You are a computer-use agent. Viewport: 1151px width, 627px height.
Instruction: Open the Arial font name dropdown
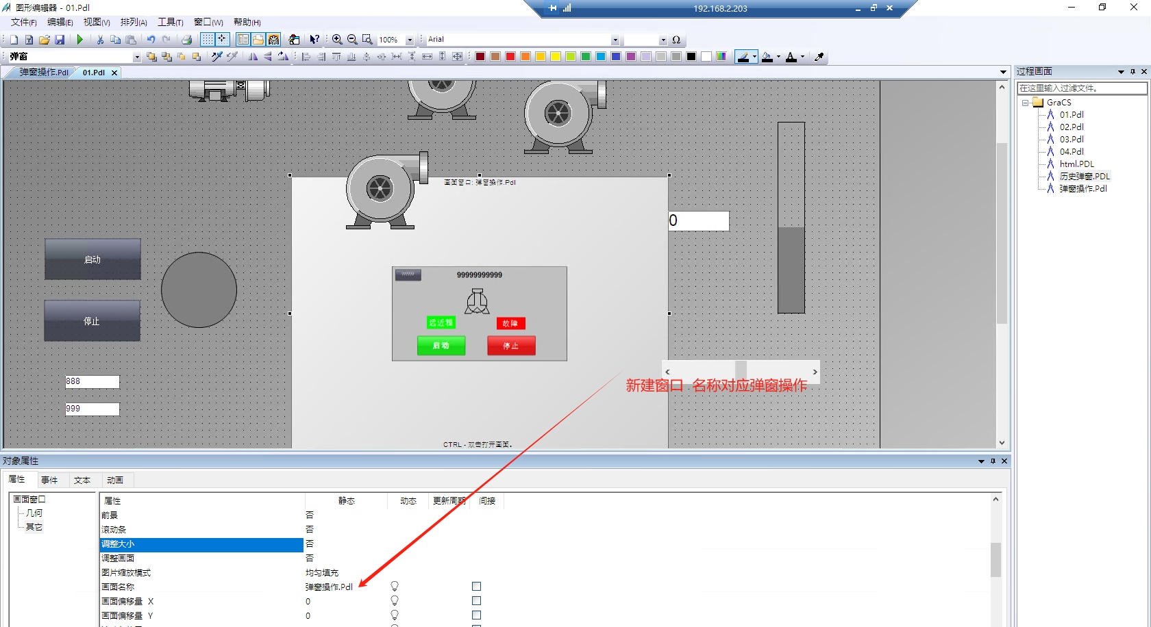615,40
